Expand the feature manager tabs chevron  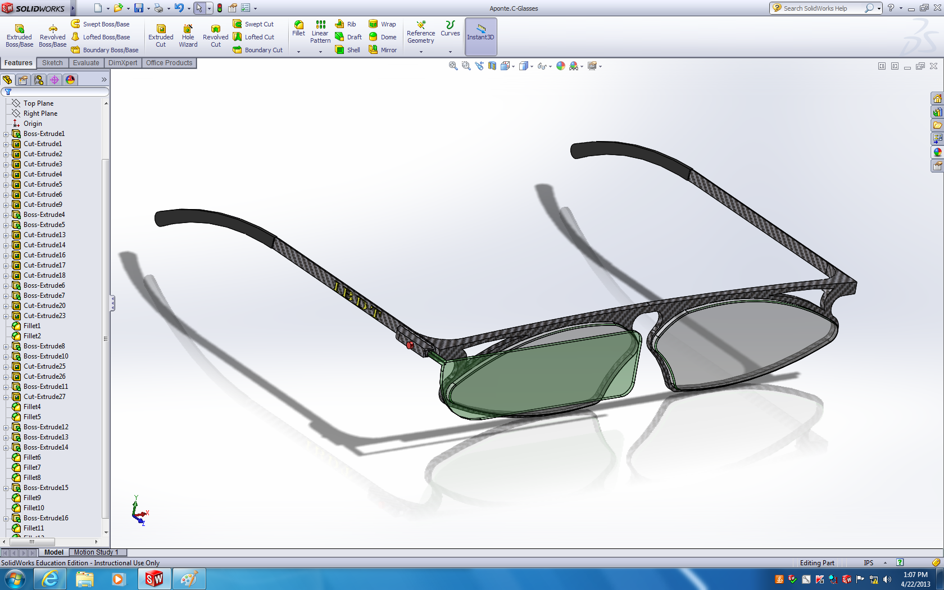point(104,80)
